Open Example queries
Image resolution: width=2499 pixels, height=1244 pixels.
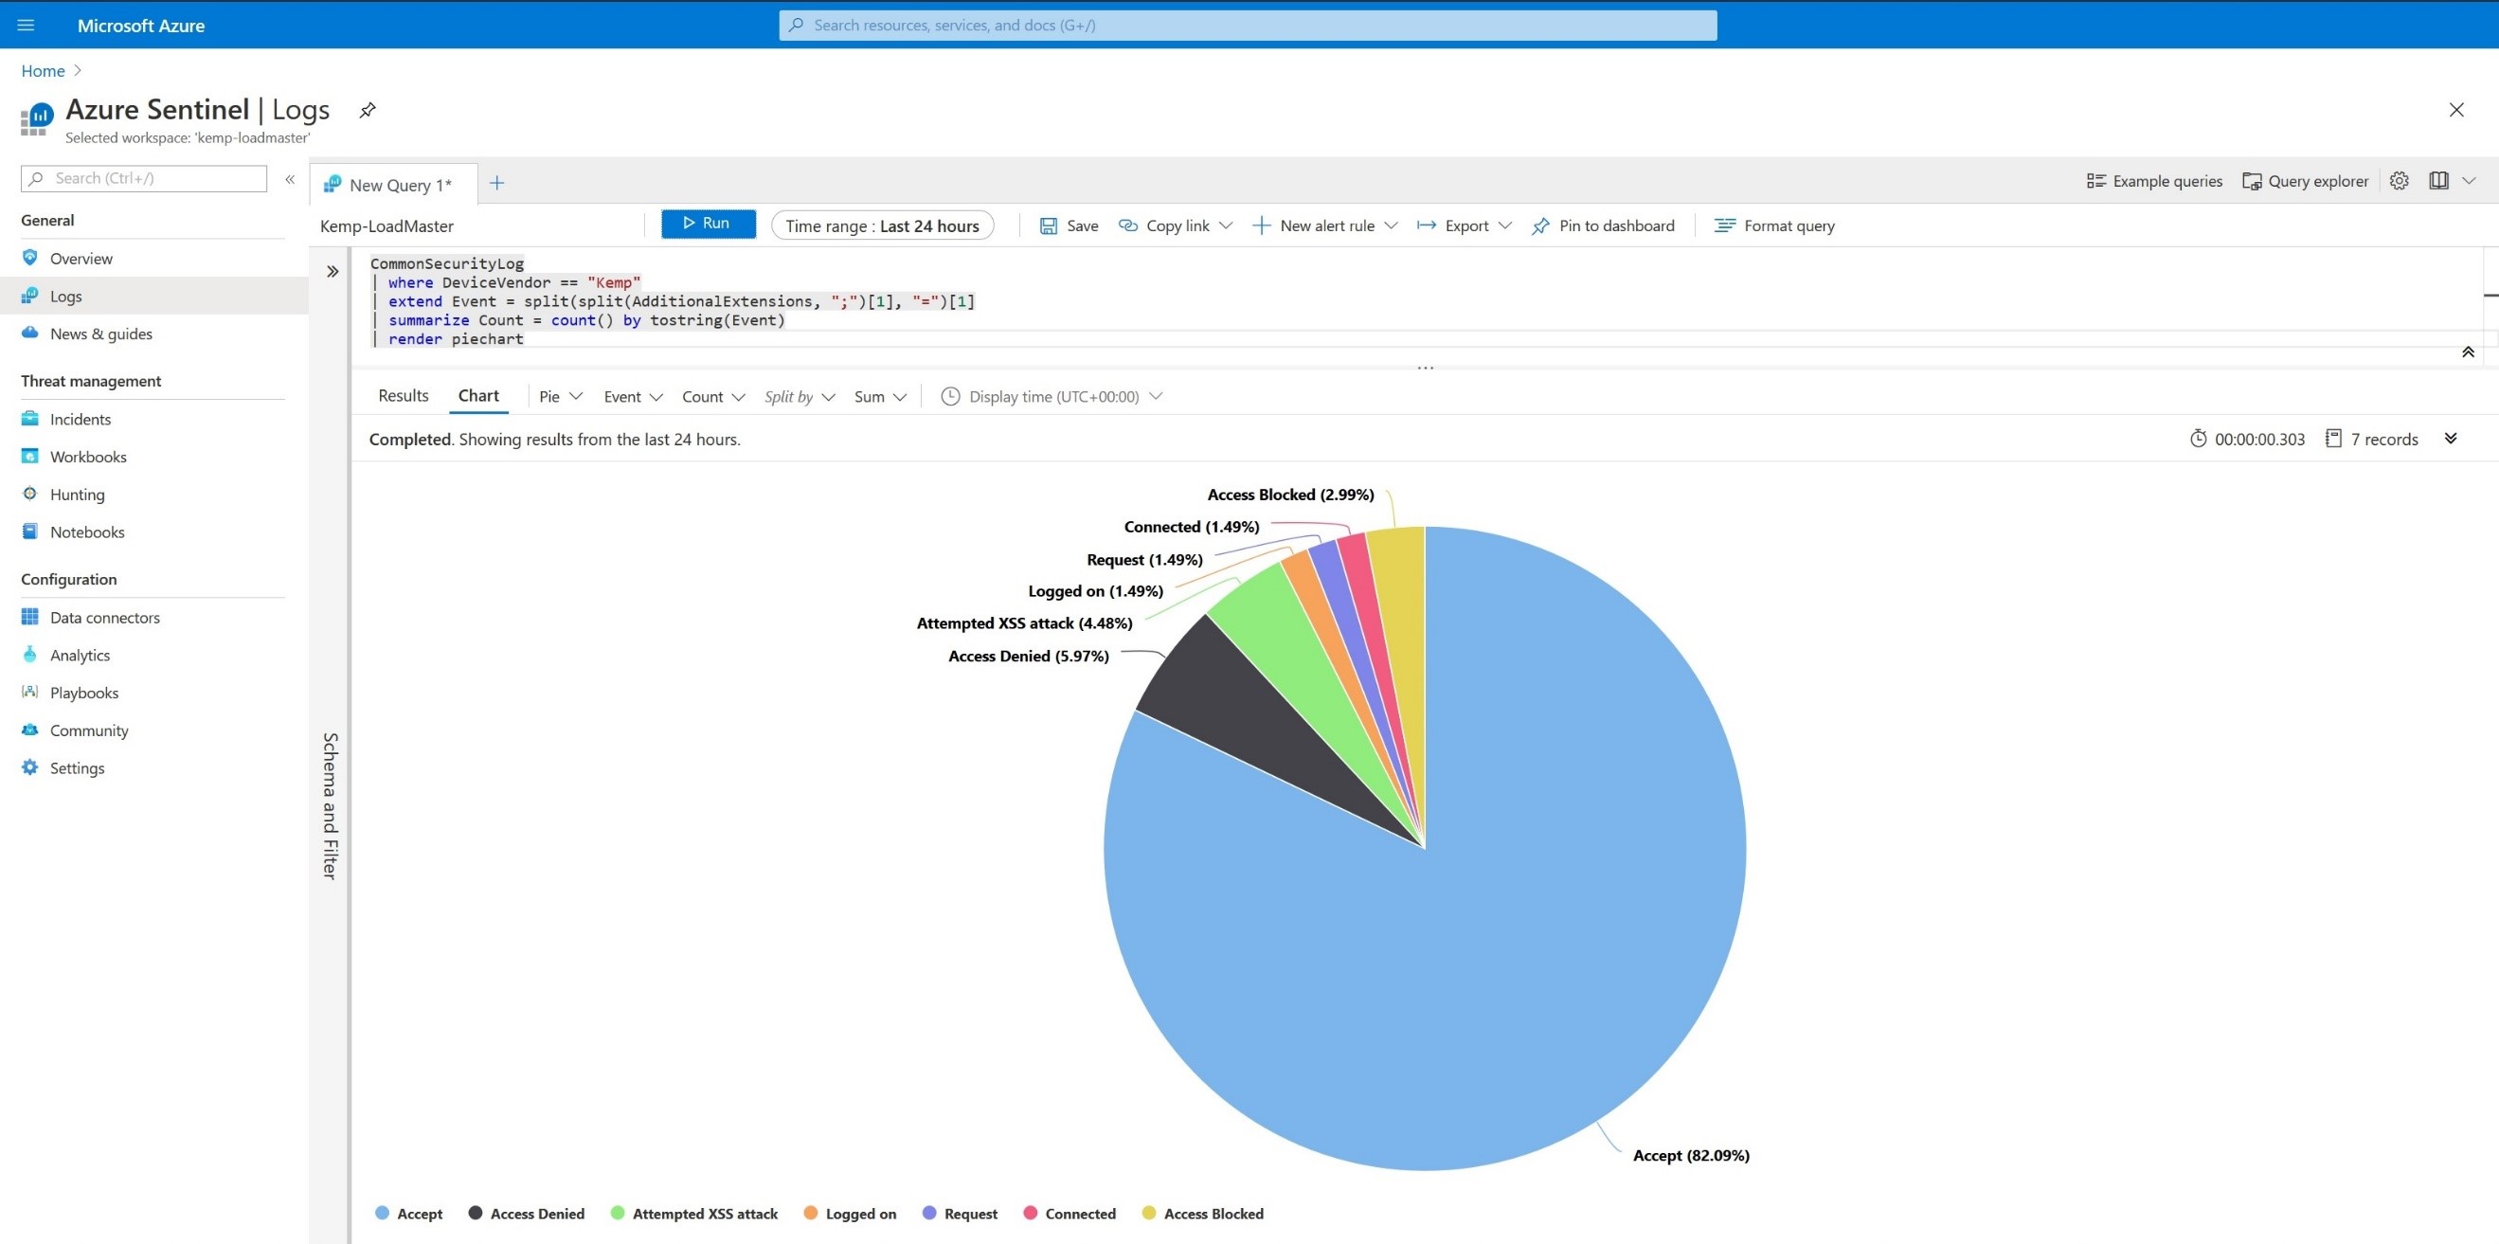tap(2153, 182)
